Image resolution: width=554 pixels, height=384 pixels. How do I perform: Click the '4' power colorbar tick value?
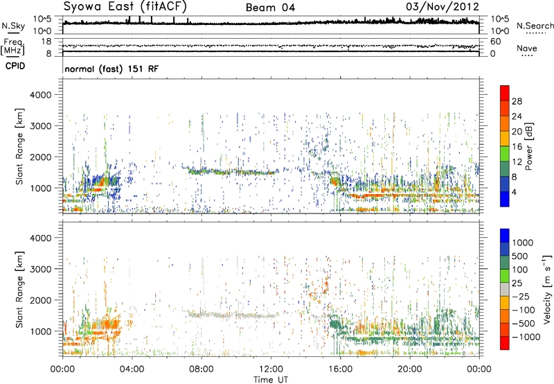click(x=515, y=193)
